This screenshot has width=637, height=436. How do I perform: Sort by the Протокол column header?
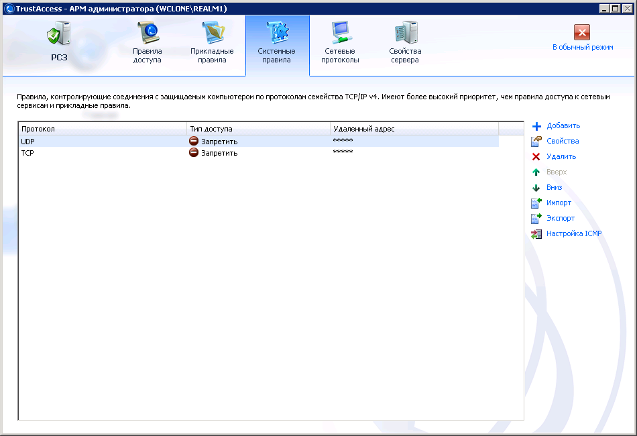[x=102, y=129]
